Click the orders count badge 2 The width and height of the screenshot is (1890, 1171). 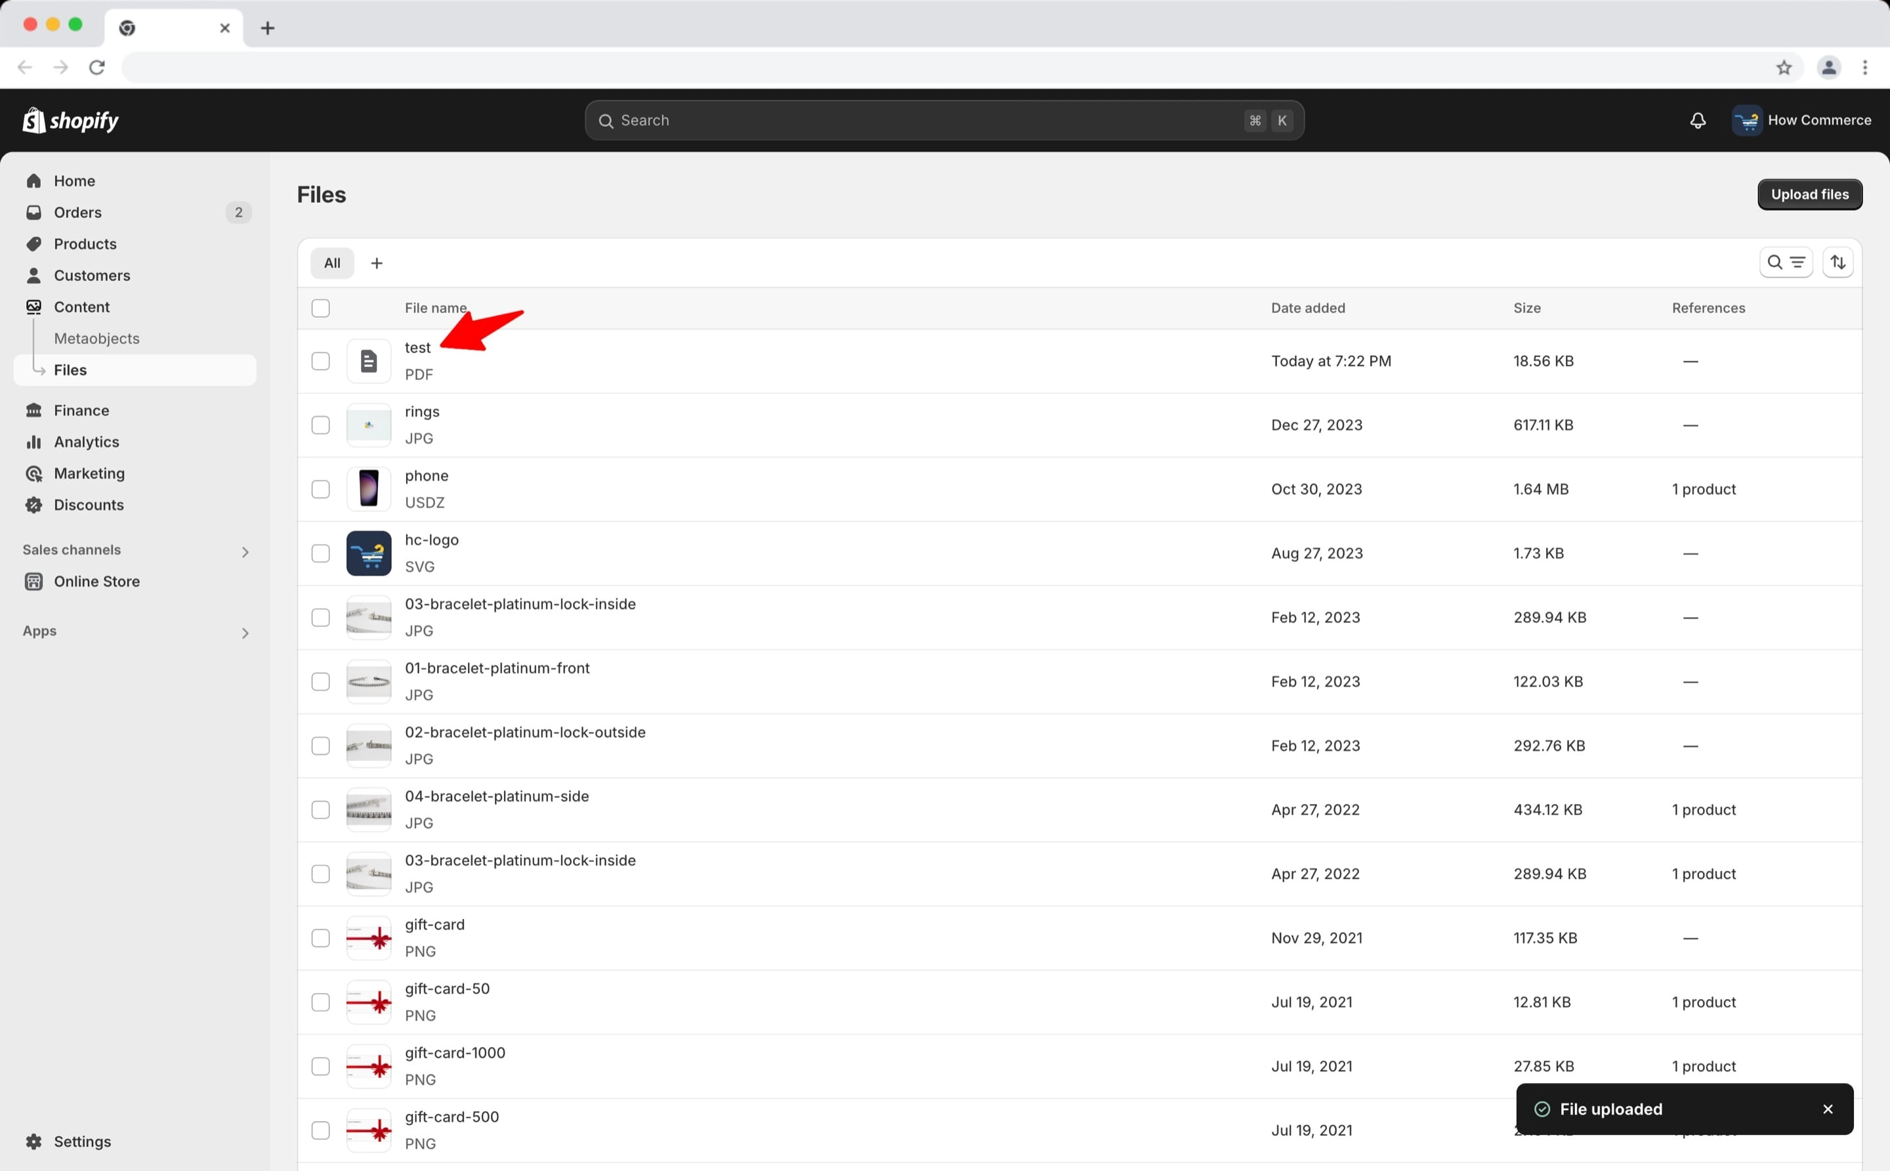238,212
